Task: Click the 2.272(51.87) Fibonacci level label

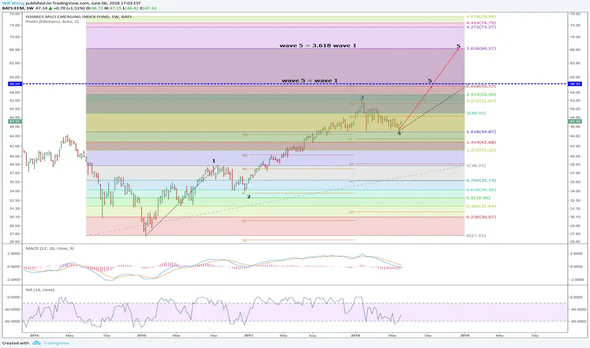Action: (481, 101)
